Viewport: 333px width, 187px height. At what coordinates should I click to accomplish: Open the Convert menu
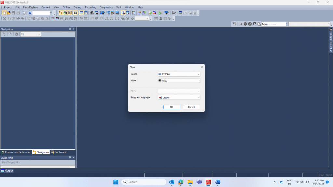pyautogui.click(x=46, y=7)
